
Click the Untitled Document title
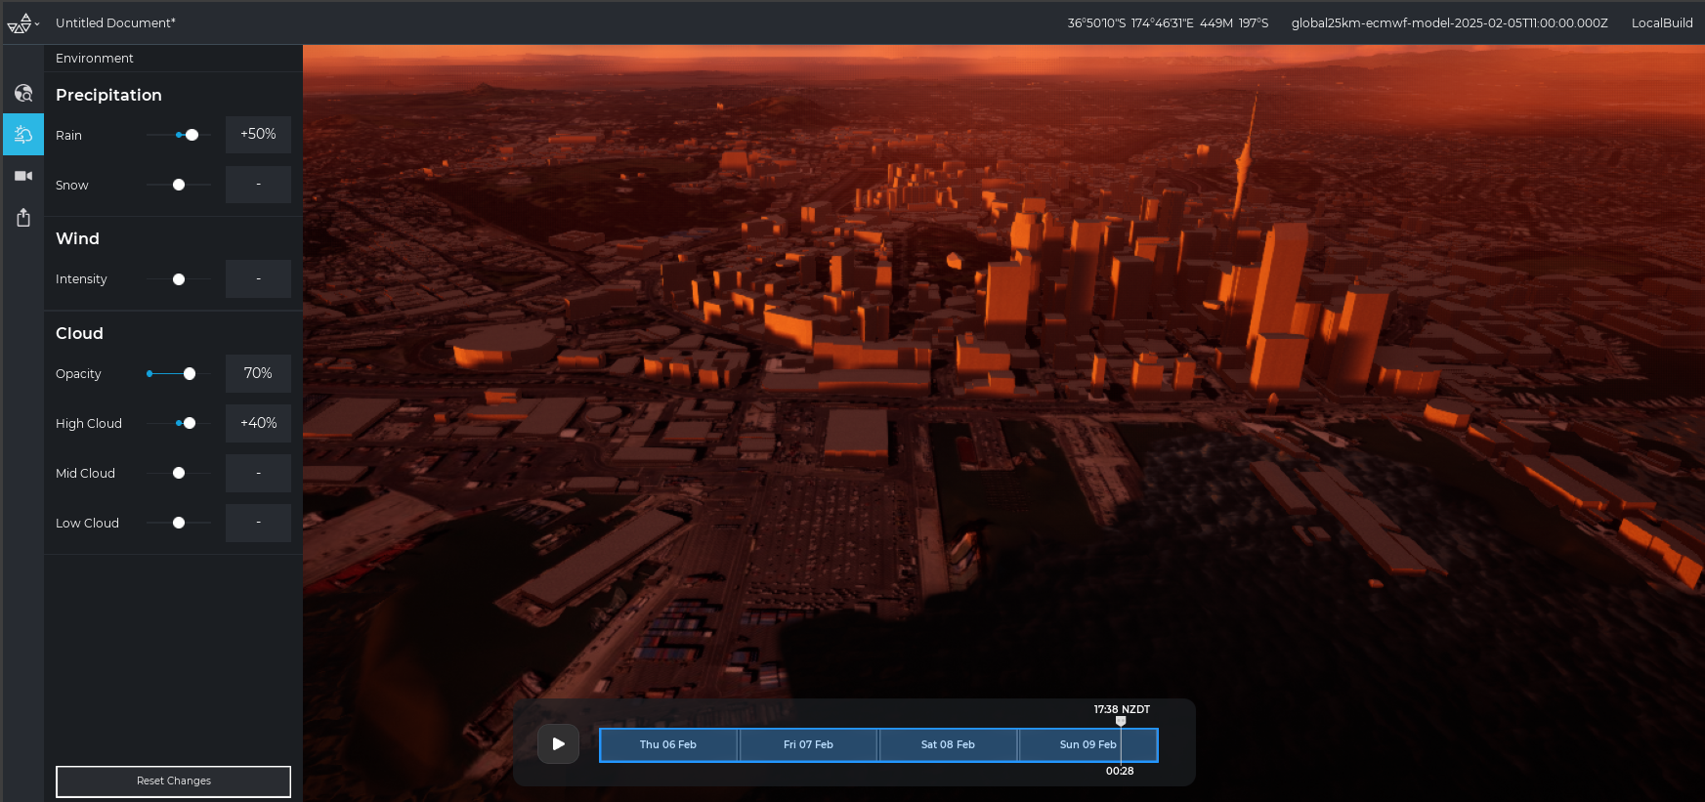[115, 22]
